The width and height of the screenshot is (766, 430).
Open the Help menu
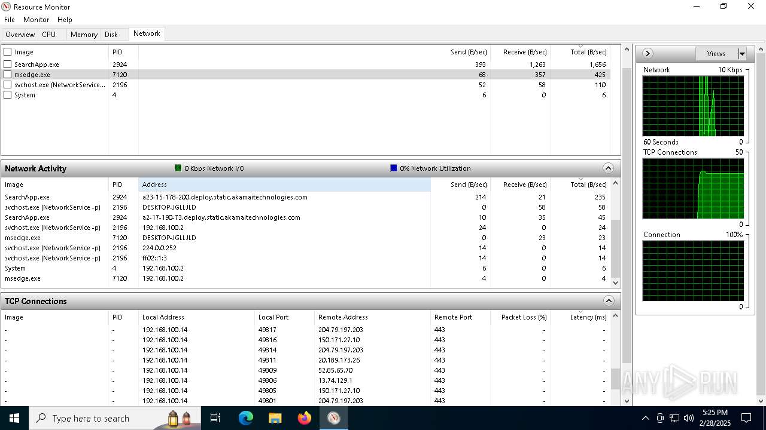pyautogui.click(x=65, y=20)
